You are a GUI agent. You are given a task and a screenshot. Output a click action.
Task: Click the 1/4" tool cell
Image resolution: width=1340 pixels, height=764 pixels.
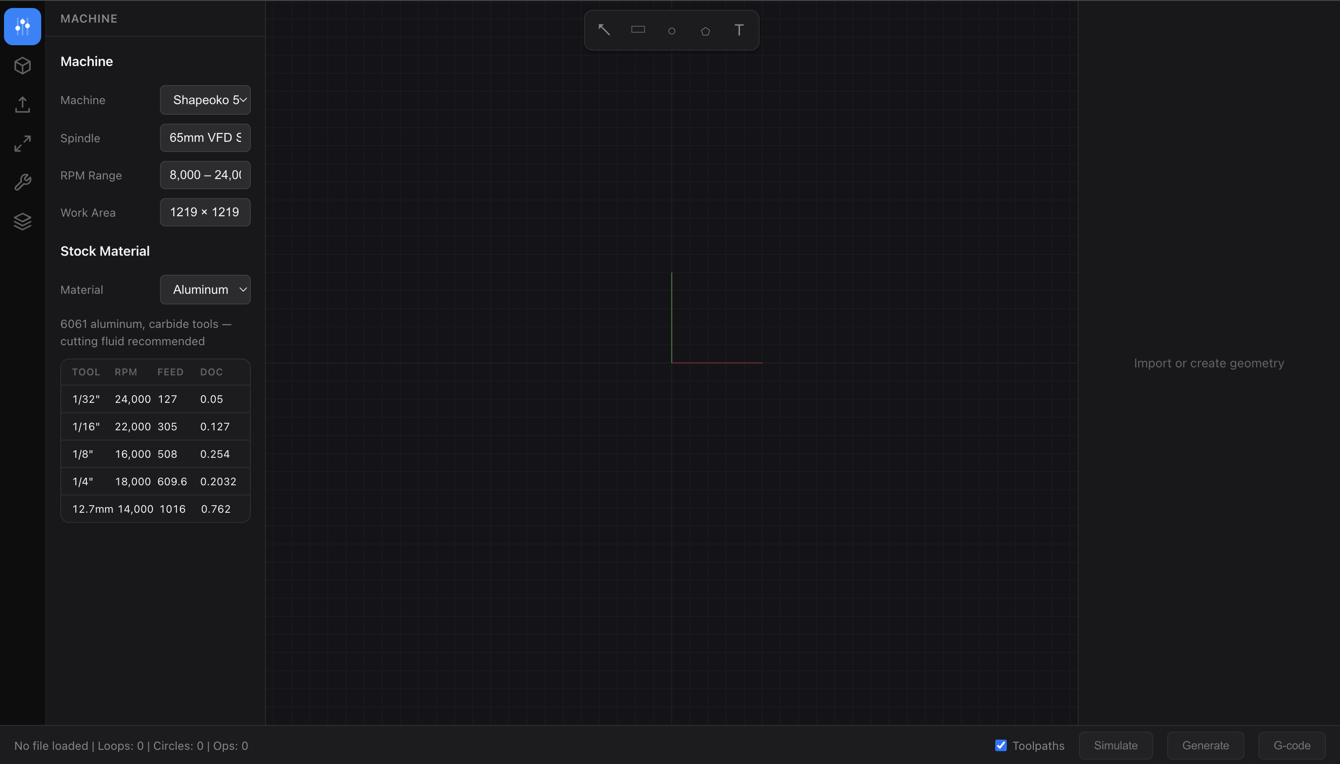pyautogui.click(x=83, y=481)
